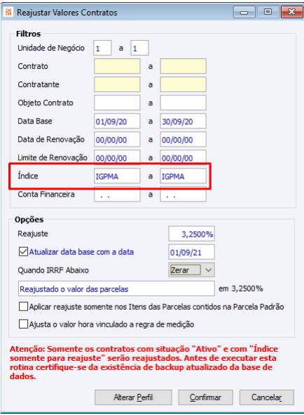Click the Reajuste percentage field 3,2500%

191,234
